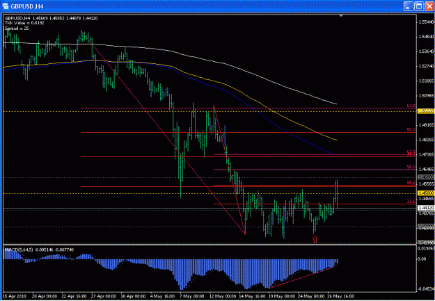
Task: Click the 1.50965 price scale value
Action: coord(427,96)
